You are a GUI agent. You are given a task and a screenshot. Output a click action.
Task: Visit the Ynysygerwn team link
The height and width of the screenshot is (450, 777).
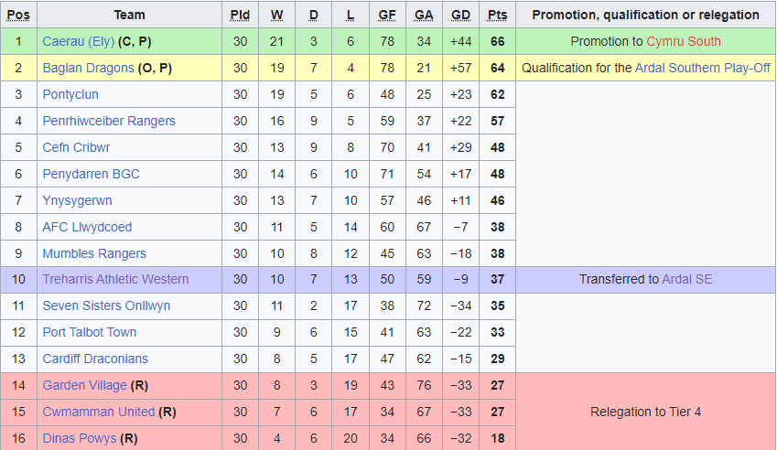[x=77, y=200]
